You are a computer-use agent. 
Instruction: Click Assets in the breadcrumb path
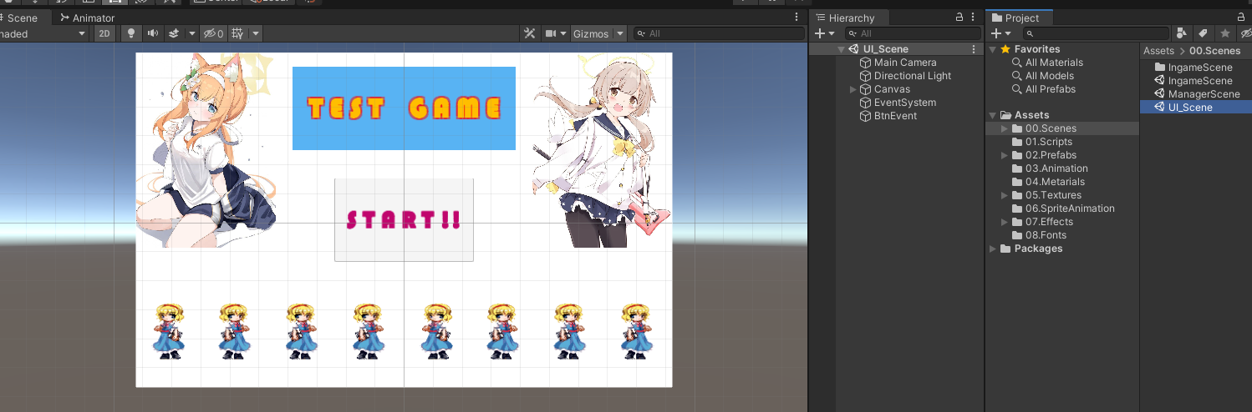pyautogui.click(x=1158, y=51)
